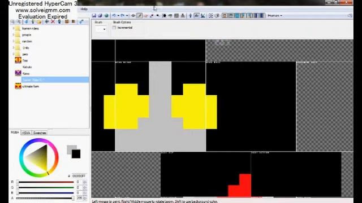Screen dimensions: 362x203
Task: Toggle head part visibility icon
Action: click(225, 16)
